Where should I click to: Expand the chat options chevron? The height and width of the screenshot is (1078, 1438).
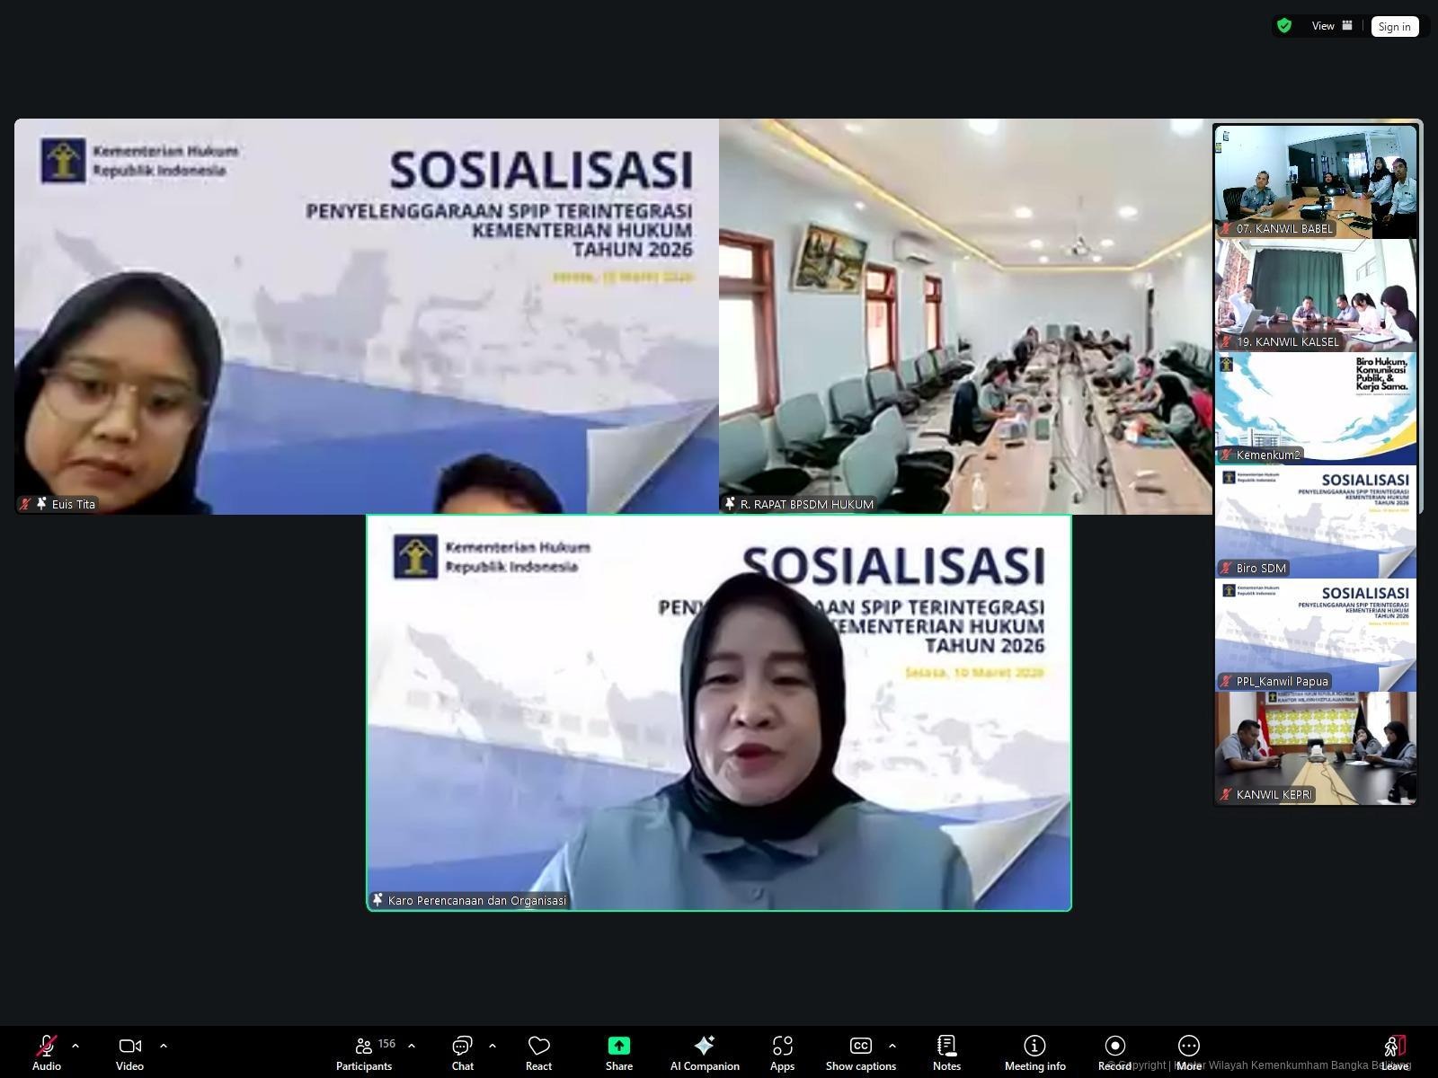coord(493,1046)
